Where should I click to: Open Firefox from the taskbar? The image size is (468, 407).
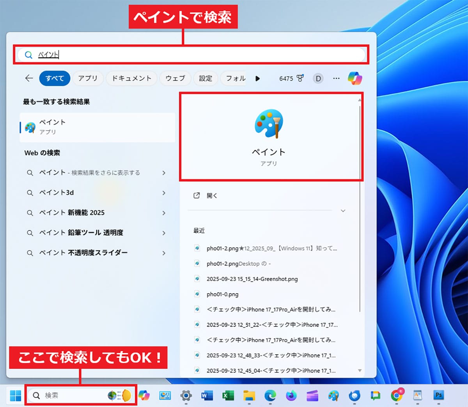point(291,396)
